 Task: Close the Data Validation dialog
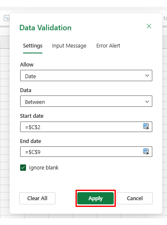coord(149,26)
